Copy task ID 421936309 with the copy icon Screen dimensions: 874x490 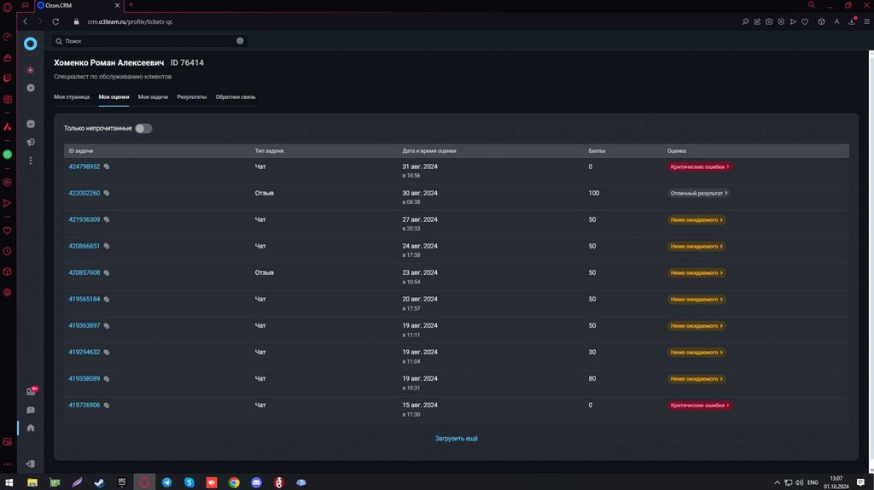pos(107,219)
